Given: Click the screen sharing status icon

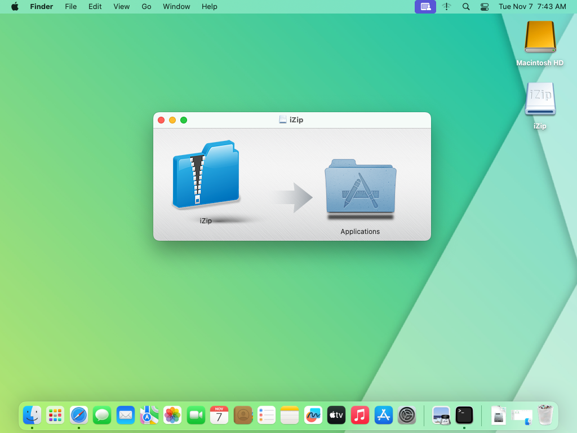Looking at the screenshot, I should [x=425, y=7].
